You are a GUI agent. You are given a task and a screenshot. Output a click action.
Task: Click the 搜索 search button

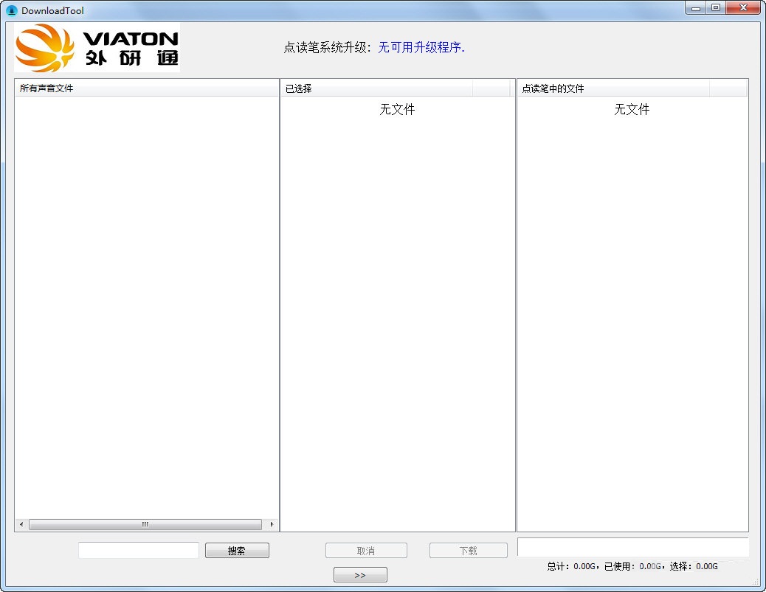pos(237,551)
